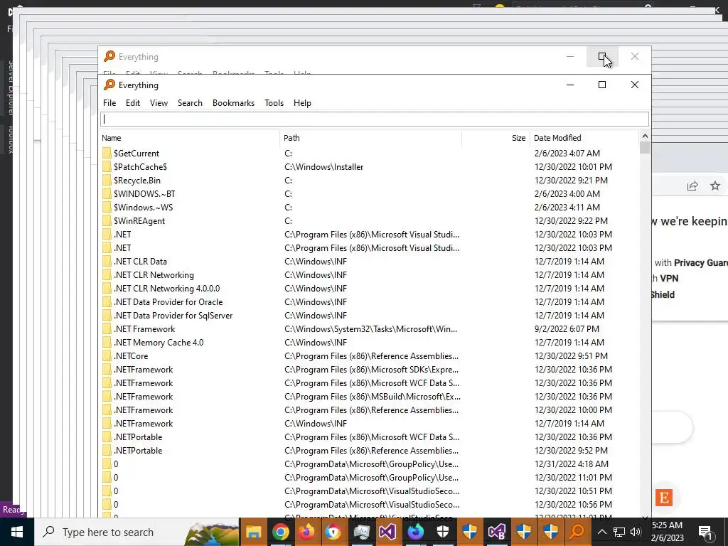Select the .NET CLR Networking row name
This screenshot has width=728, height=546.
pyautogui.click(x=154, y=275)
